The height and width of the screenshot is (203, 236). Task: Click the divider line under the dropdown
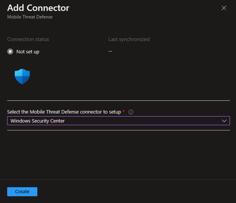[118, 130]
